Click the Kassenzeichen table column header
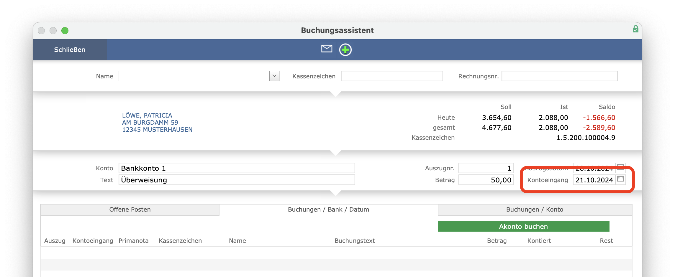This screenshot has height=277, width=675. click(x=180, y=241)
